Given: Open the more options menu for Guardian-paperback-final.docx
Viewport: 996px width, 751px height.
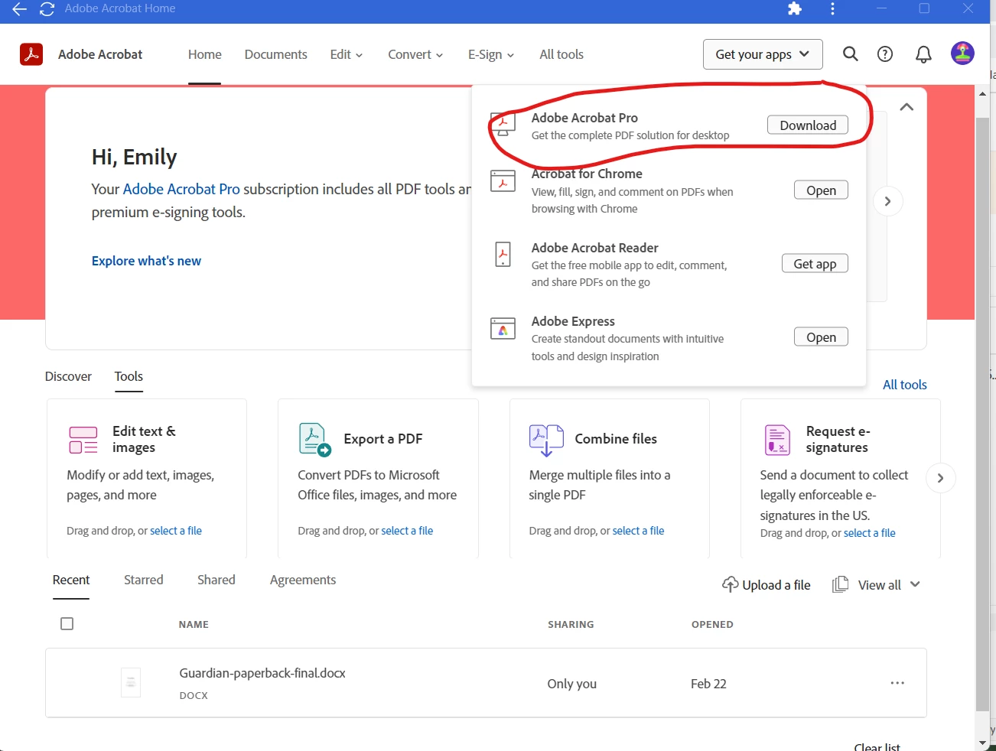Looking at the screenshot, I should click(897, 683).
